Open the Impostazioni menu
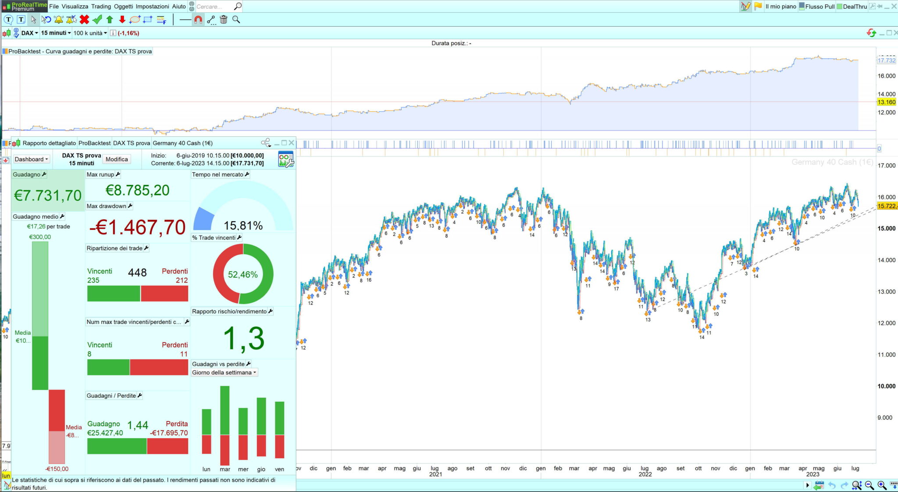 coord(152,7)
